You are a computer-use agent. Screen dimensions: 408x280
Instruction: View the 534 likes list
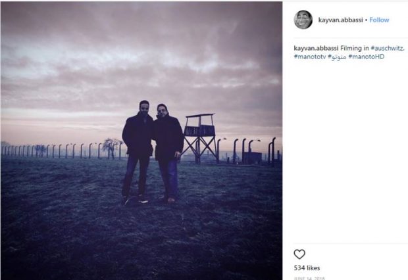pos(307,268)
